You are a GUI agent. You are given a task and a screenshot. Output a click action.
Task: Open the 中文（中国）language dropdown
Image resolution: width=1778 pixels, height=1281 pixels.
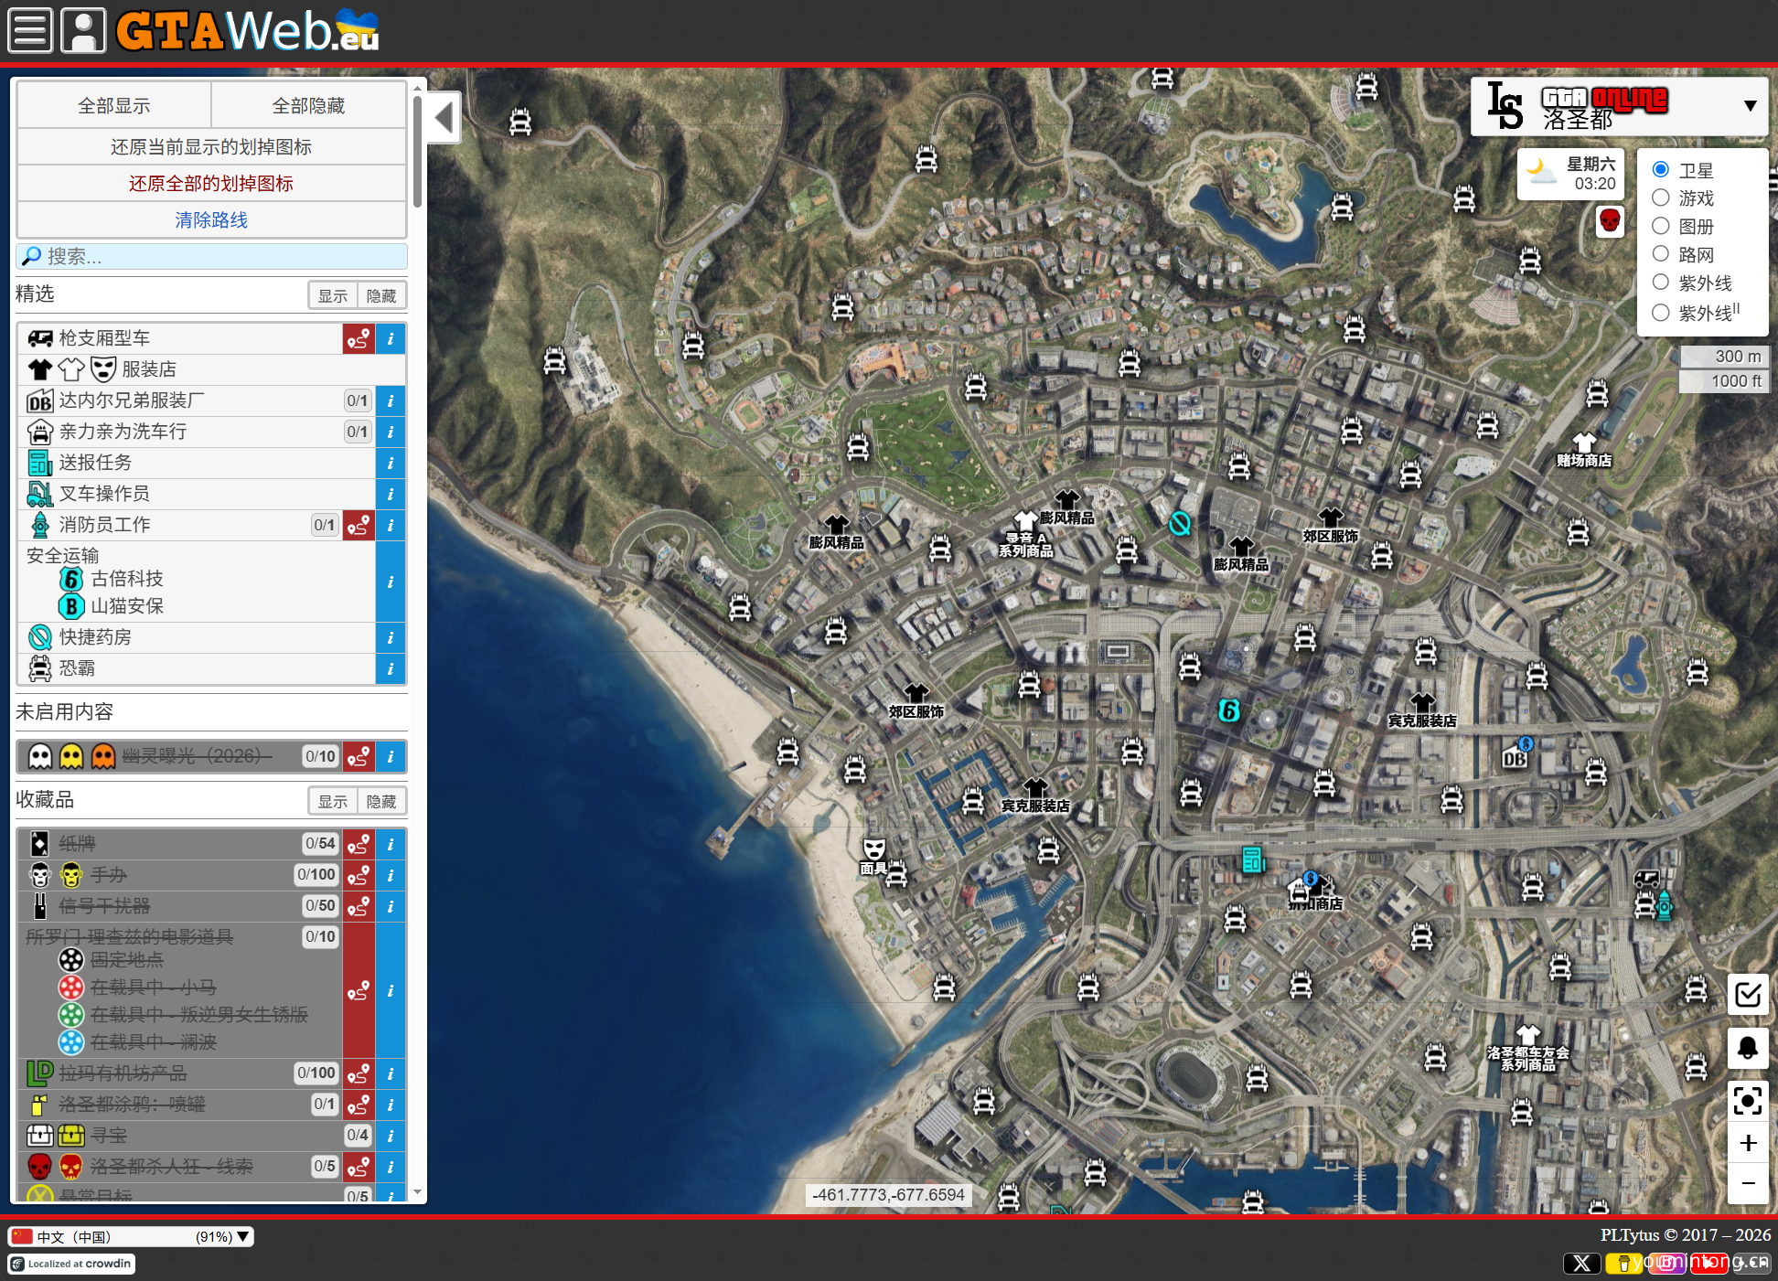131,1237
